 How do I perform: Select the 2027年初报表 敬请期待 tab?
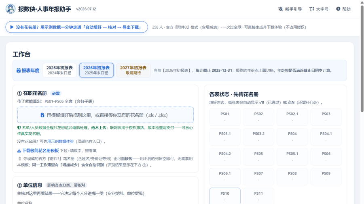tap(133, 70)
